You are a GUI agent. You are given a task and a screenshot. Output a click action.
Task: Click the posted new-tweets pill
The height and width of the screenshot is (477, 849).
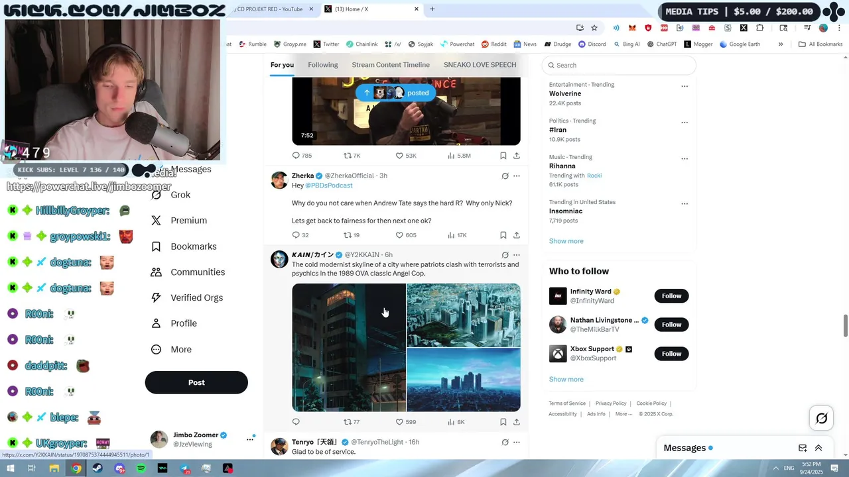[x=397, y=93]
